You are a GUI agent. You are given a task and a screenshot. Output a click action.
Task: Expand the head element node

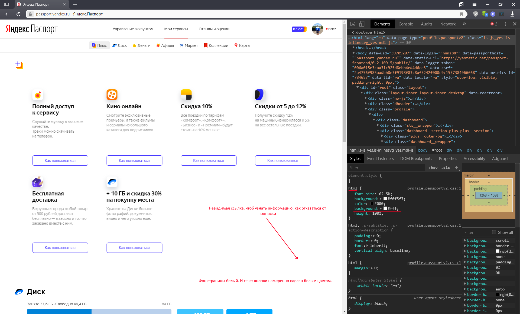point(354,48)
